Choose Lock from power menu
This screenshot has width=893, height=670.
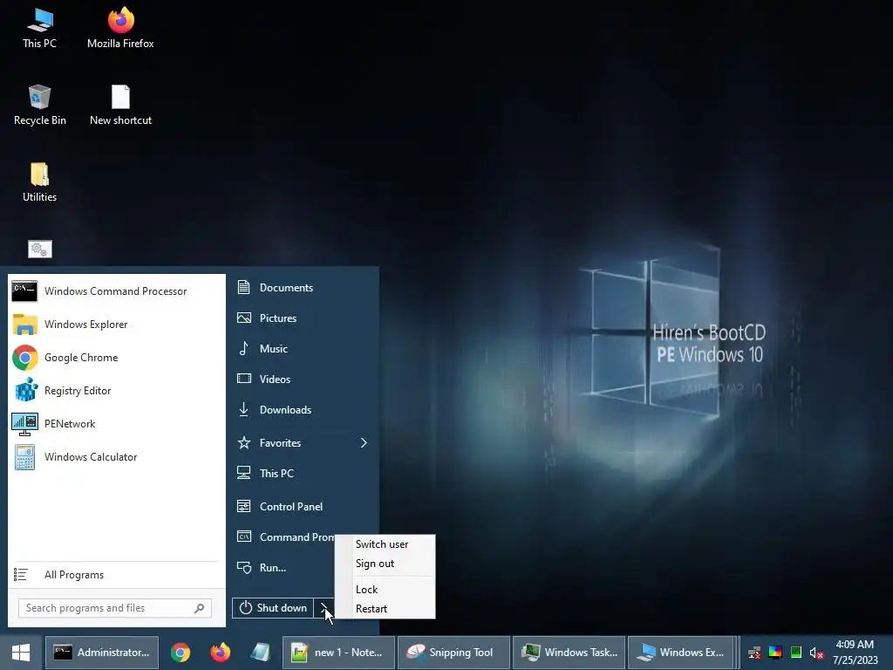[385, 589]
